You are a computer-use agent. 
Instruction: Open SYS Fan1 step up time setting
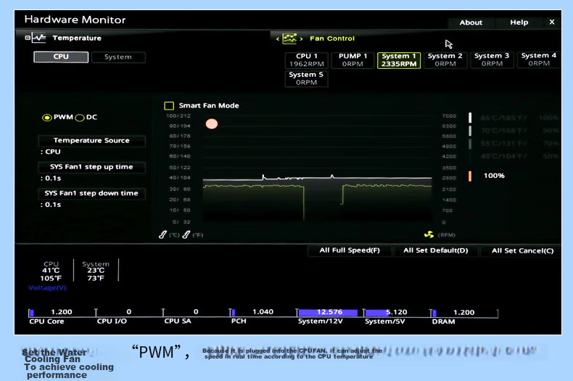click(91, 167)
